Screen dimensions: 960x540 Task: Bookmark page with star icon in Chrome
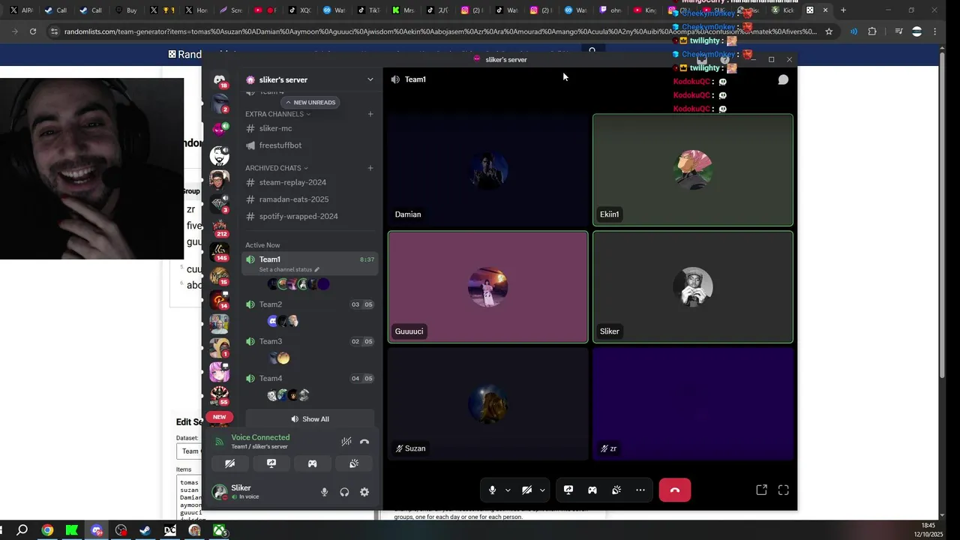tap(829, 31)
